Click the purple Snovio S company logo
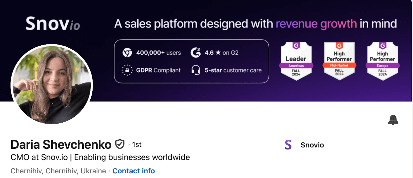This screenshot has height=178, width=413. (288, 145)
